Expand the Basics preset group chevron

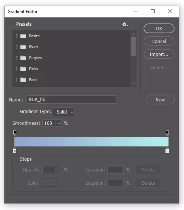[x=17, y=36]
